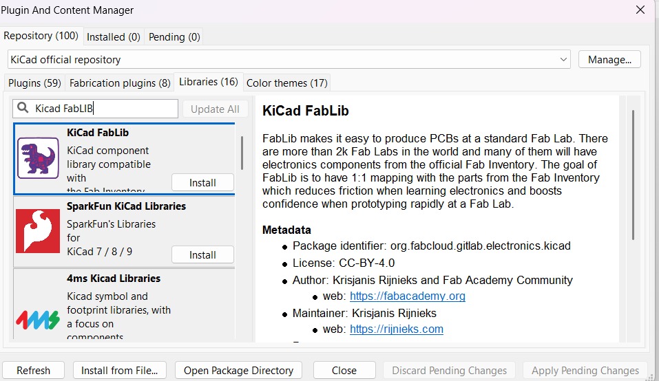The width and height of the screenshot is (659, 381).
Task: Install SparkFun KiCad Libraries
Action: pos(202,254)
